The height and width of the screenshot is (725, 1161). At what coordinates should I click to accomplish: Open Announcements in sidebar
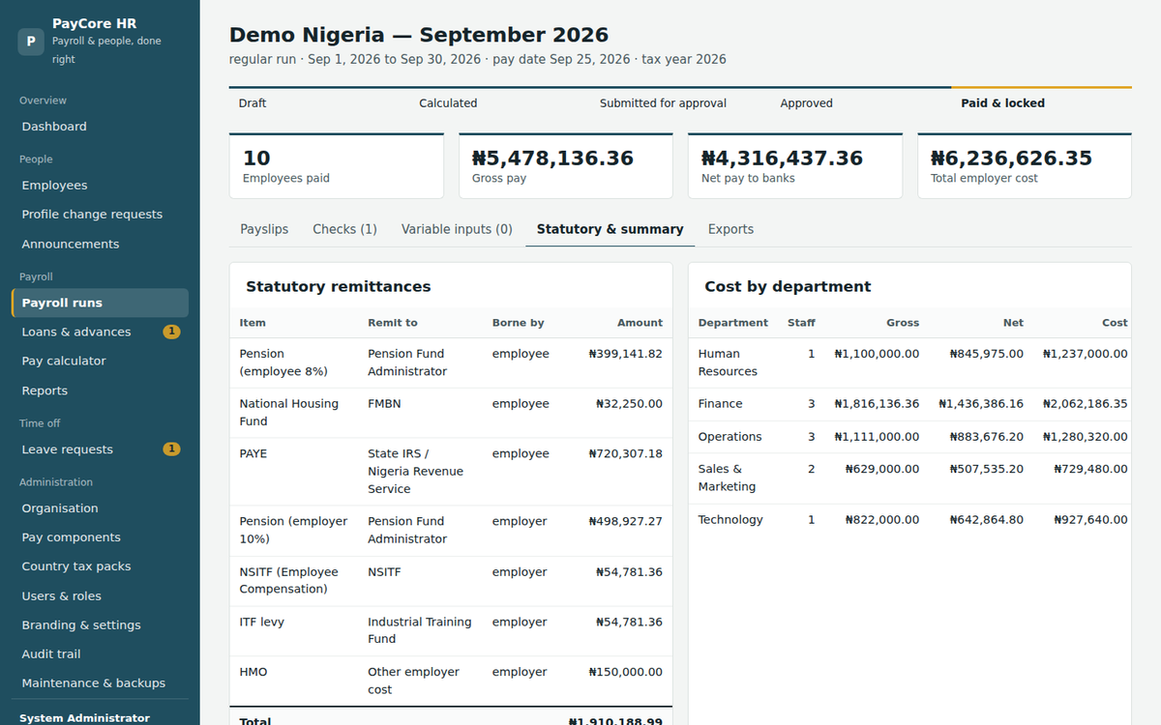click(x=100, y=245)
